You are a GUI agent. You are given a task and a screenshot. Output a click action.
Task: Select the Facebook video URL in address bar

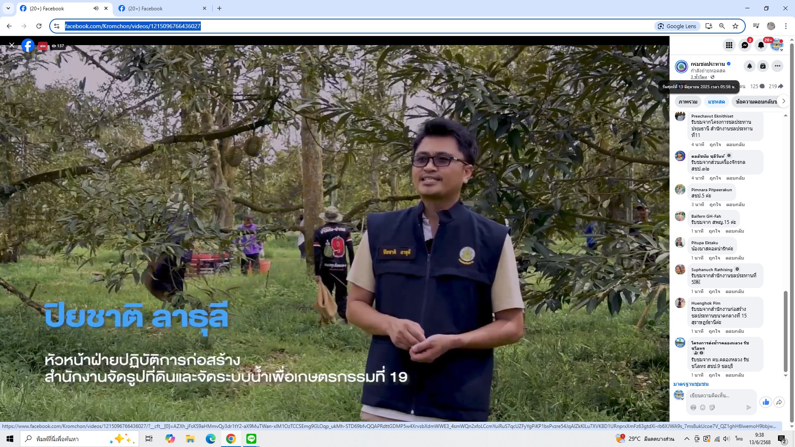click(132, 26)
